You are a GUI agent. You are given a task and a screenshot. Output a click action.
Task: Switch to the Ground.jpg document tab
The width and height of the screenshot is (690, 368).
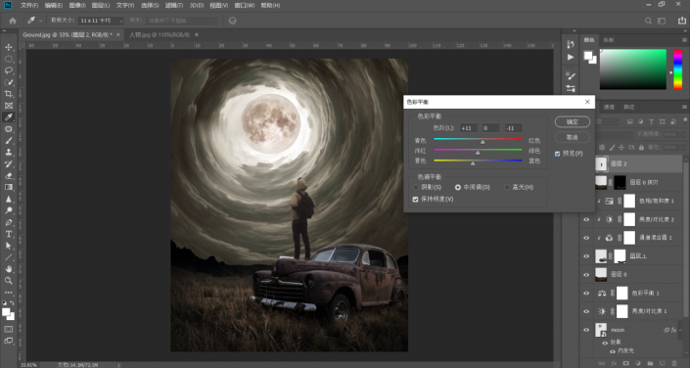point(68,35)
